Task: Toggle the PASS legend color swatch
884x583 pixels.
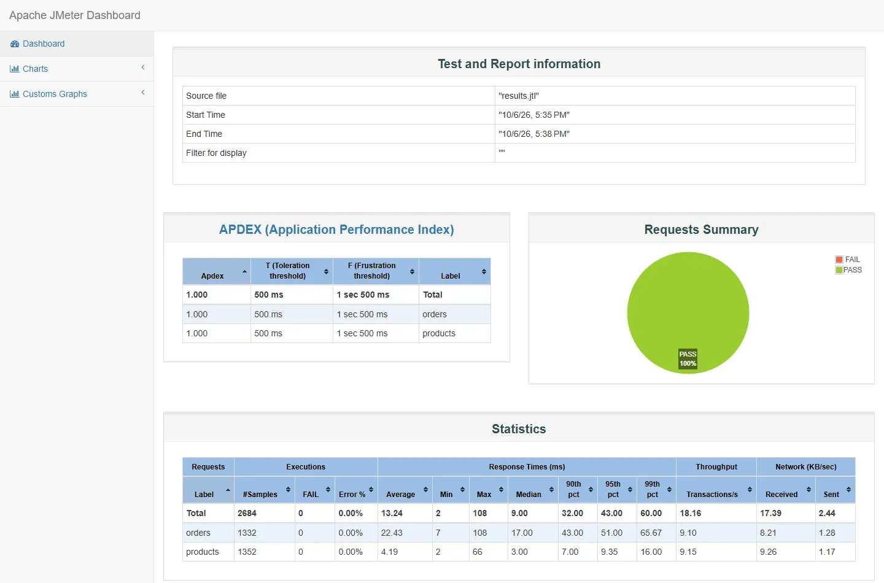Action: coord(839,270)
